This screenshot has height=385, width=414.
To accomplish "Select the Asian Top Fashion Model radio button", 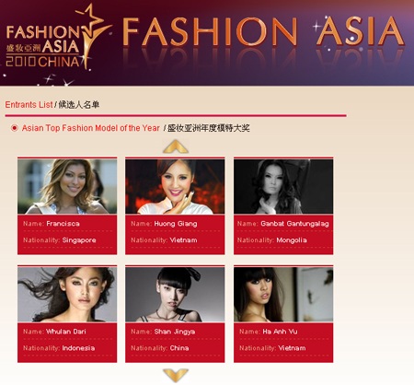I will click(x=14, y=128).
